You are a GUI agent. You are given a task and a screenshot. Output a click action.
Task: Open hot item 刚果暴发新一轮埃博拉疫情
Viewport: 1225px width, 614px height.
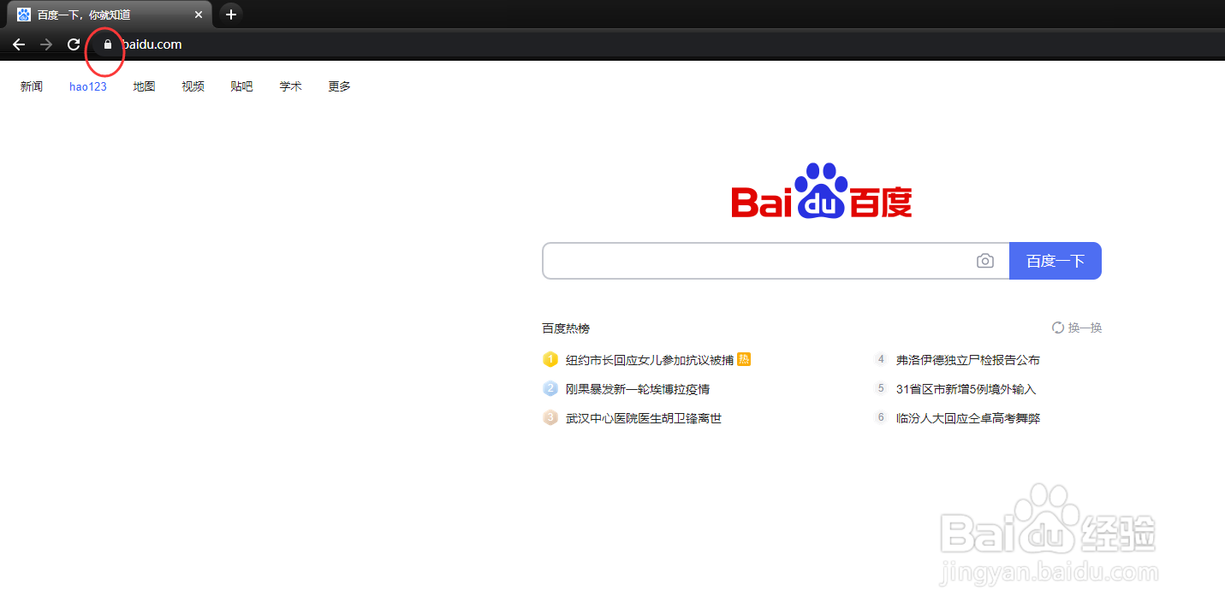point(638,389)
